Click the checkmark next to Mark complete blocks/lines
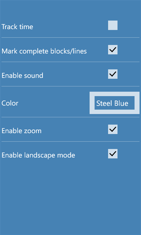 pos(113,49)
